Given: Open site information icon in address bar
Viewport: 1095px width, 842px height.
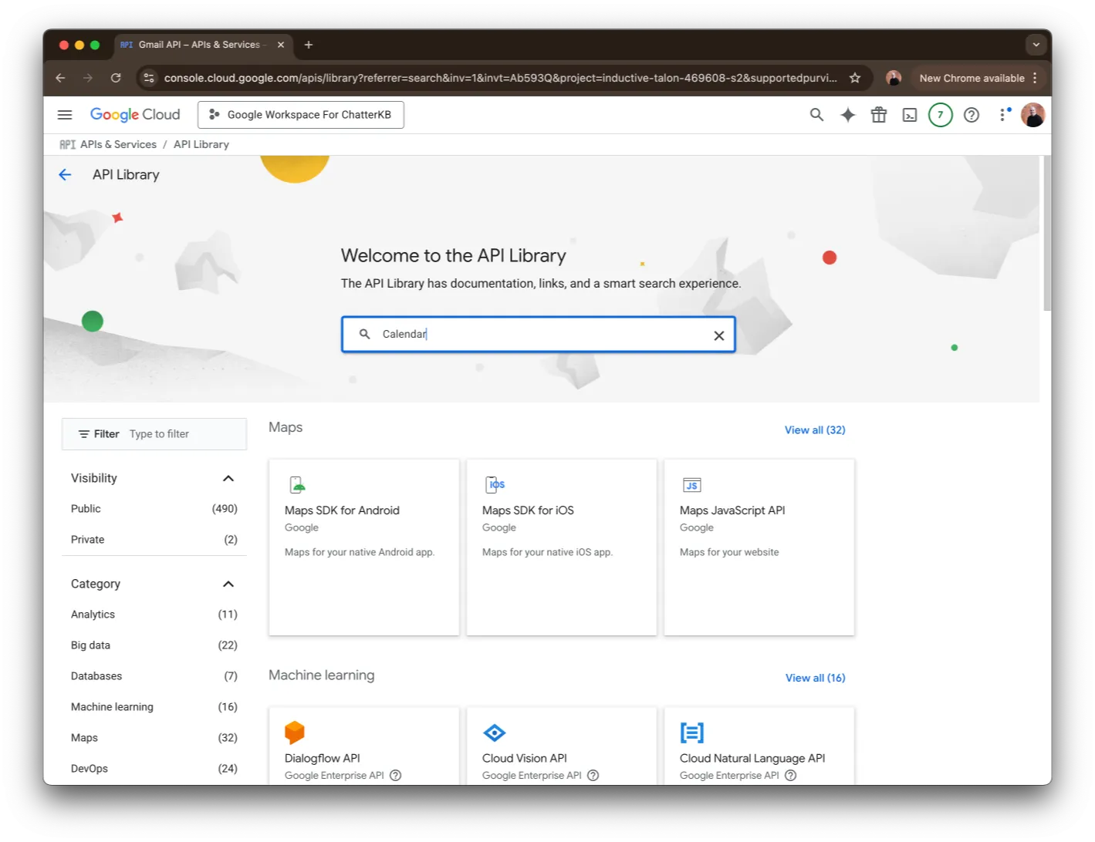Looking at the screenshot, I should [x=149, y=78].
